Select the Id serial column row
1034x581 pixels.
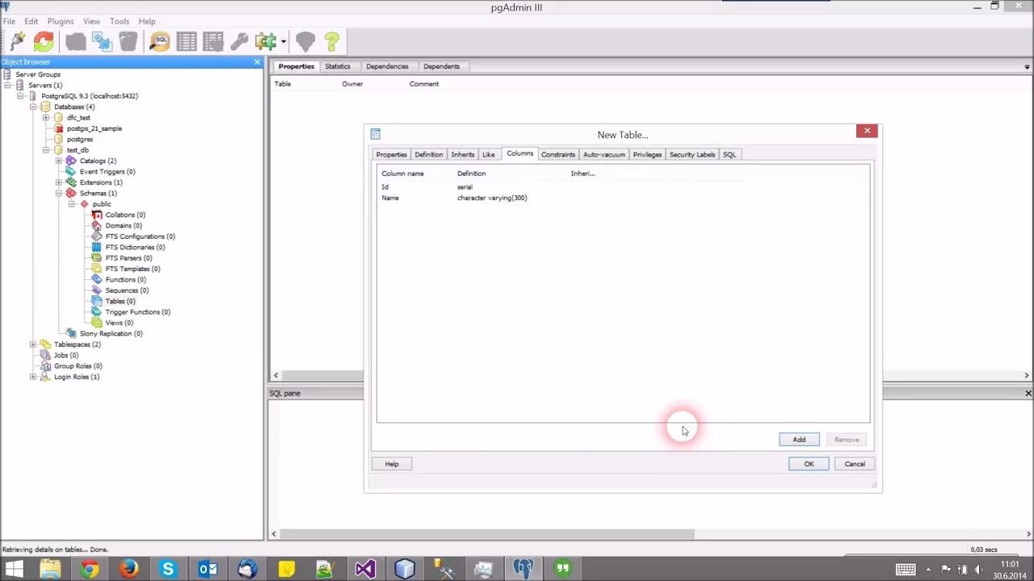(x=623, y=187)
